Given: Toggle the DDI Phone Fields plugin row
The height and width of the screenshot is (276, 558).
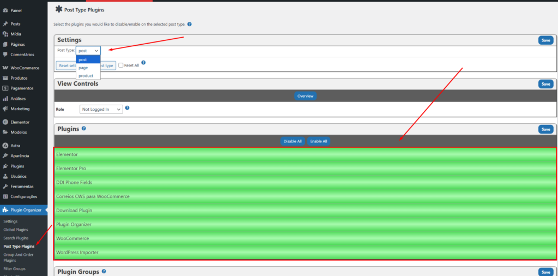Looking at the screenshot, I should point(305,182).
